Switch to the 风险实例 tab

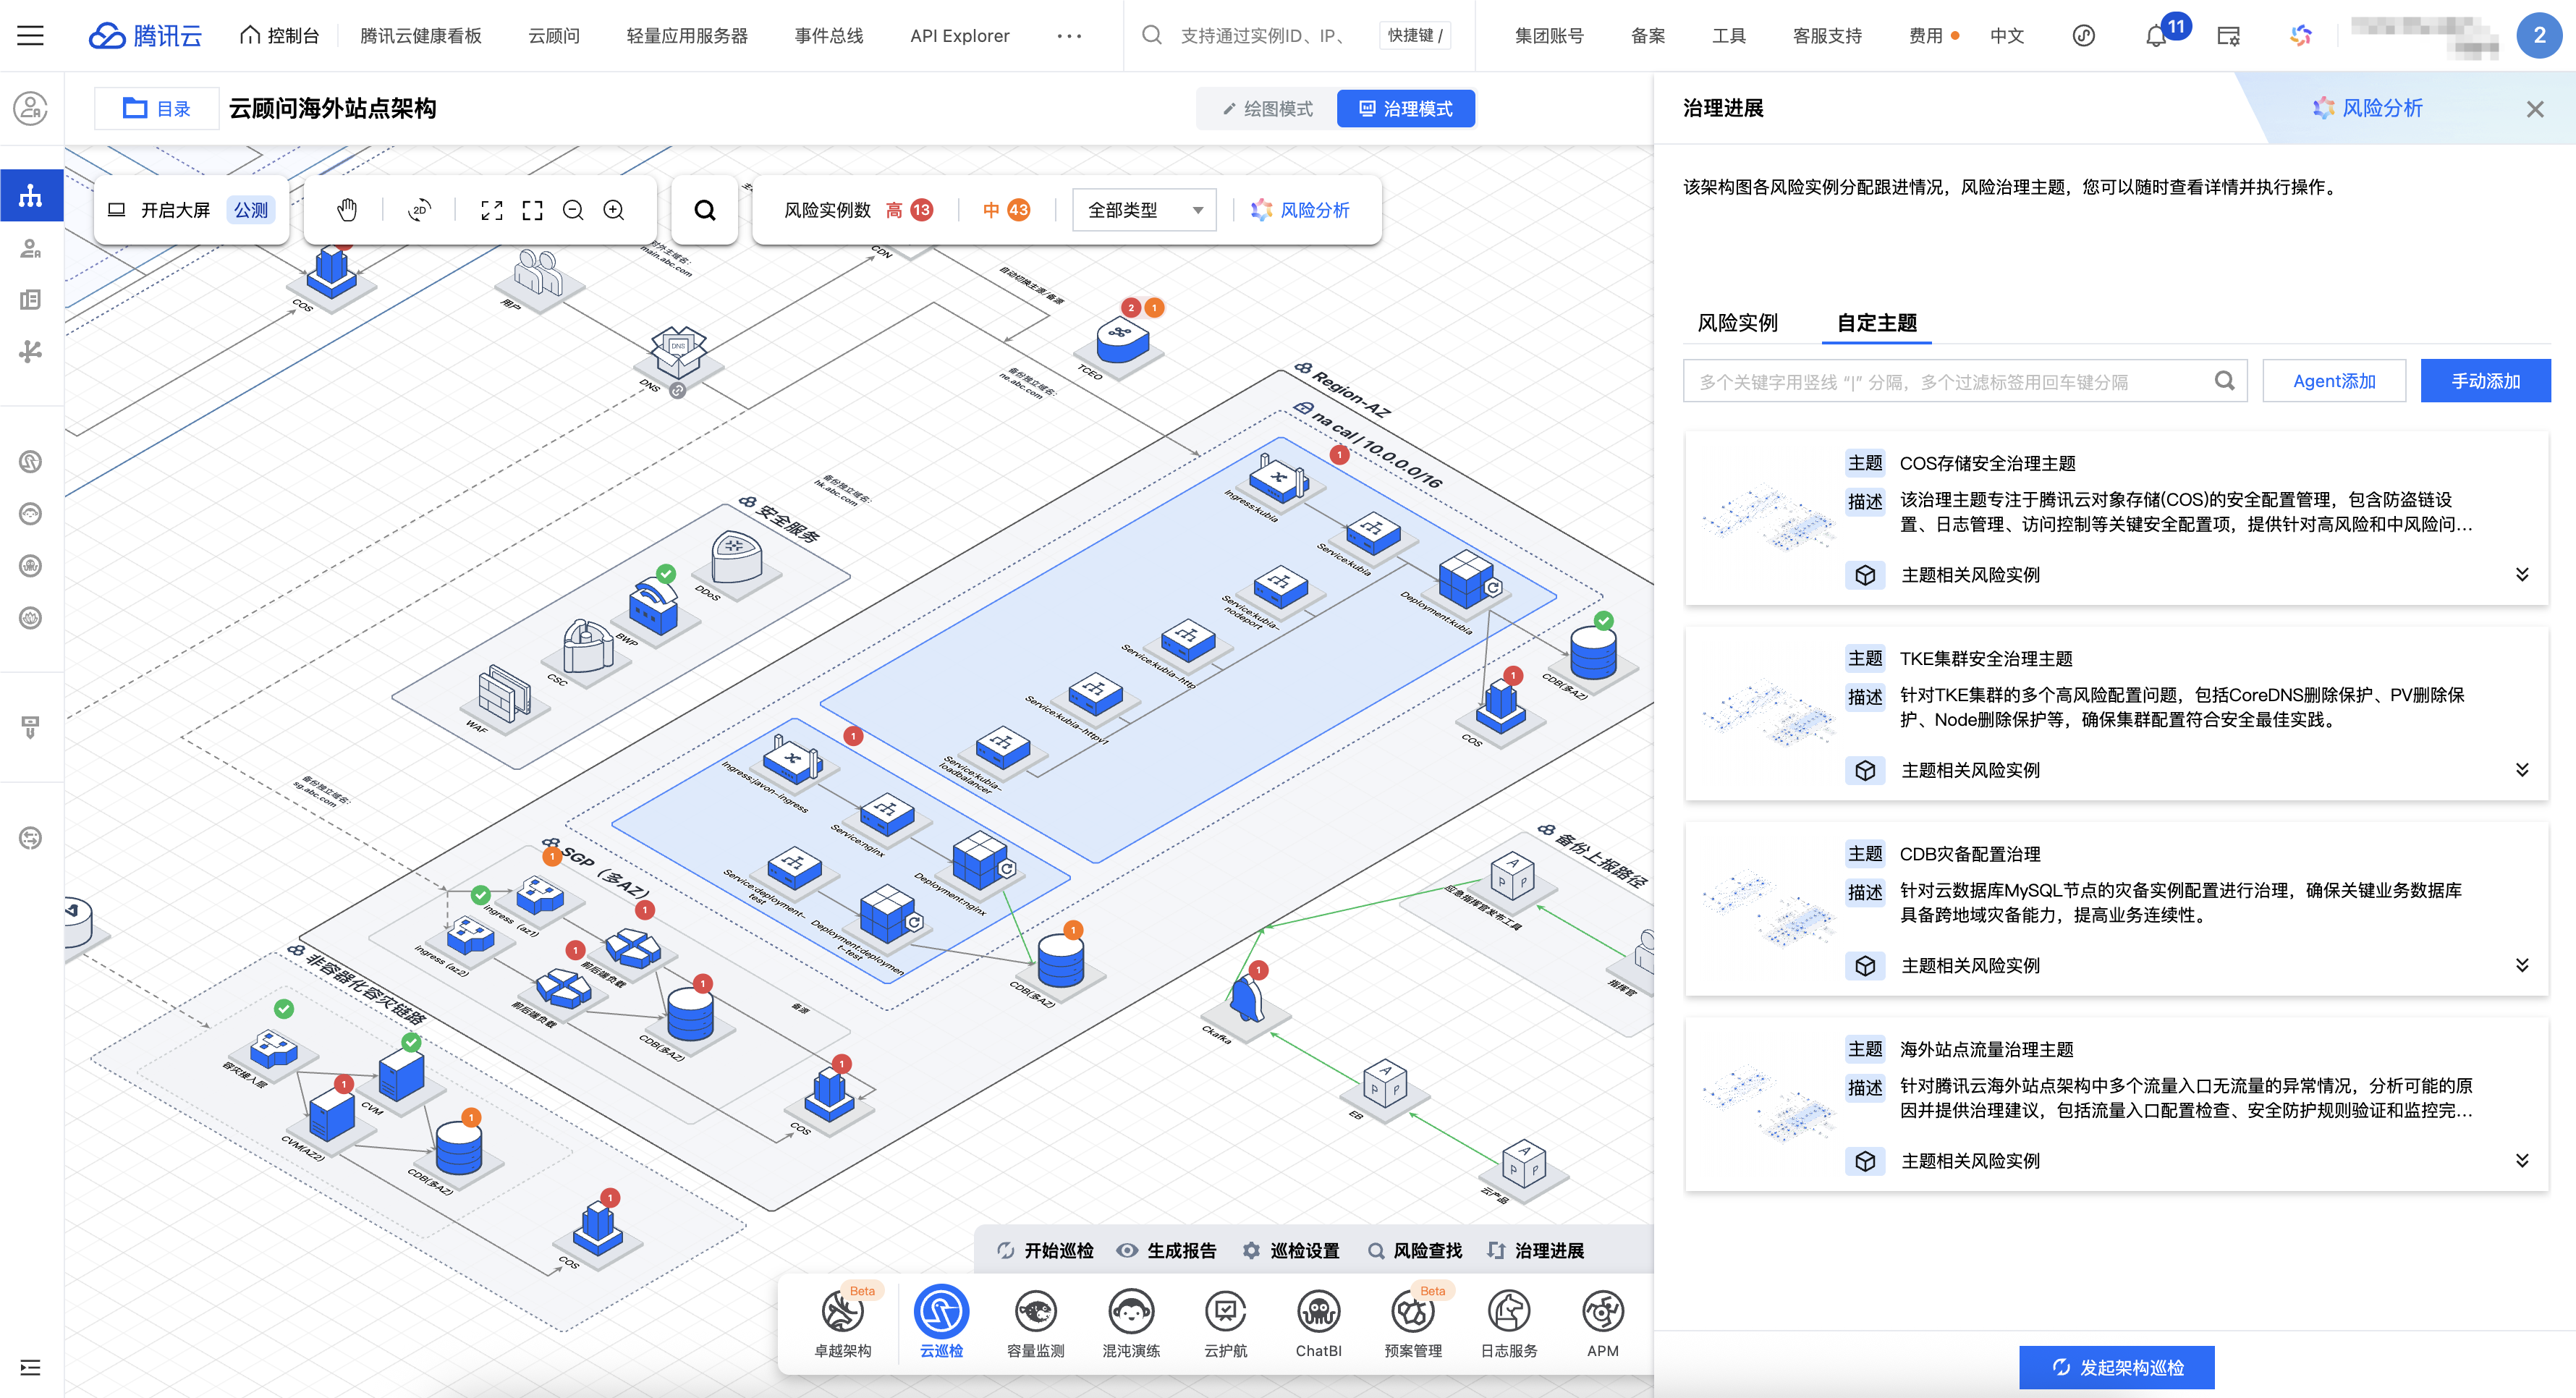click(x=1737, y=323)
